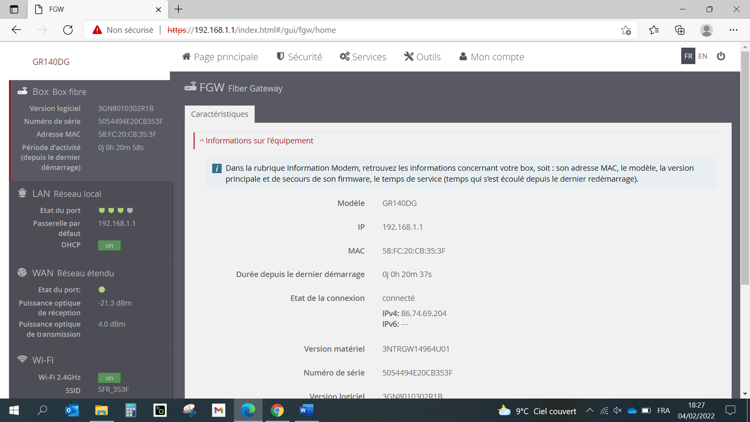The image size is (750, 422).
Task: Click the Box fibre router icon
Action: 22,91
